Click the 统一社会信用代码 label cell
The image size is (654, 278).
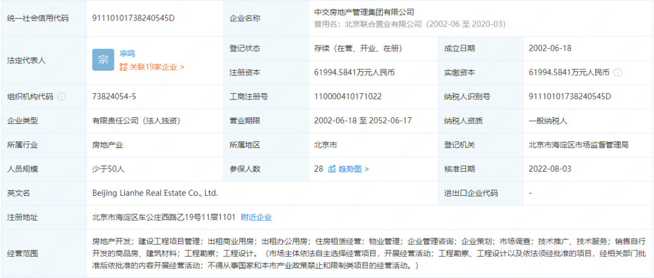44,18
